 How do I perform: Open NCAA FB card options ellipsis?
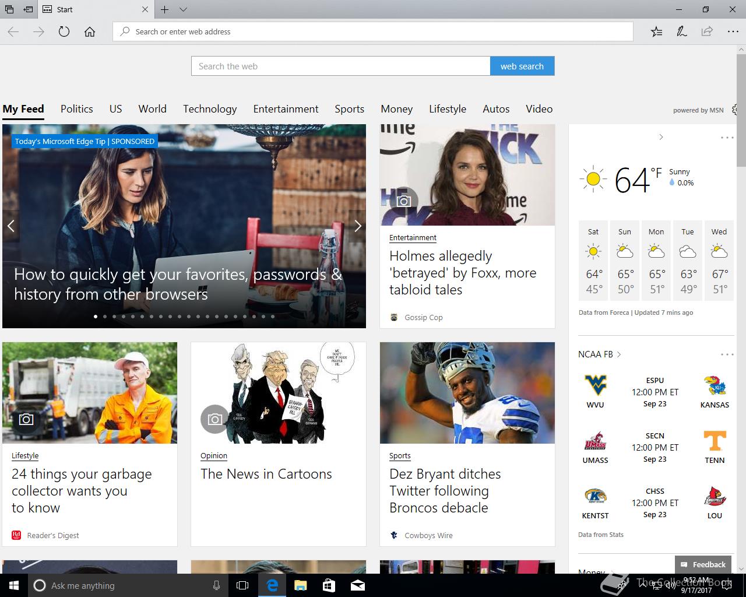click(727, 354)
